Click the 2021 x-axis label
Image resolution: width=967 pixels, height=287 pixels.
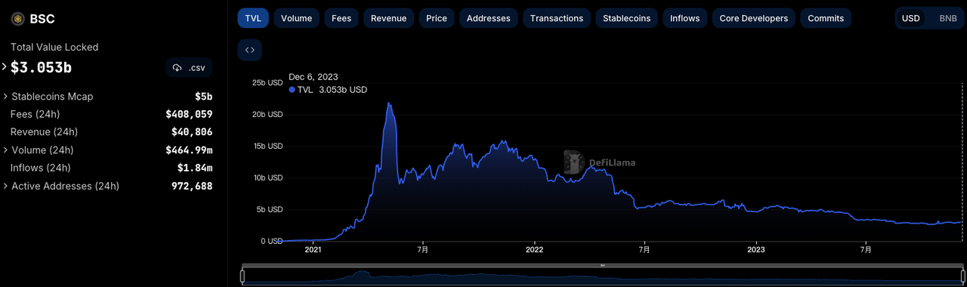click(x=313, y=249)
